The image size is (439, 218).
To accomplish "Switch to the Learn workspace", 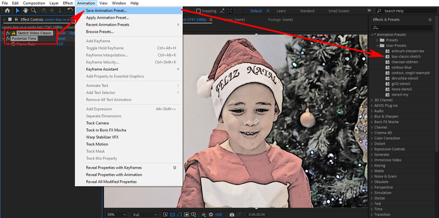I will pos(281,11).
